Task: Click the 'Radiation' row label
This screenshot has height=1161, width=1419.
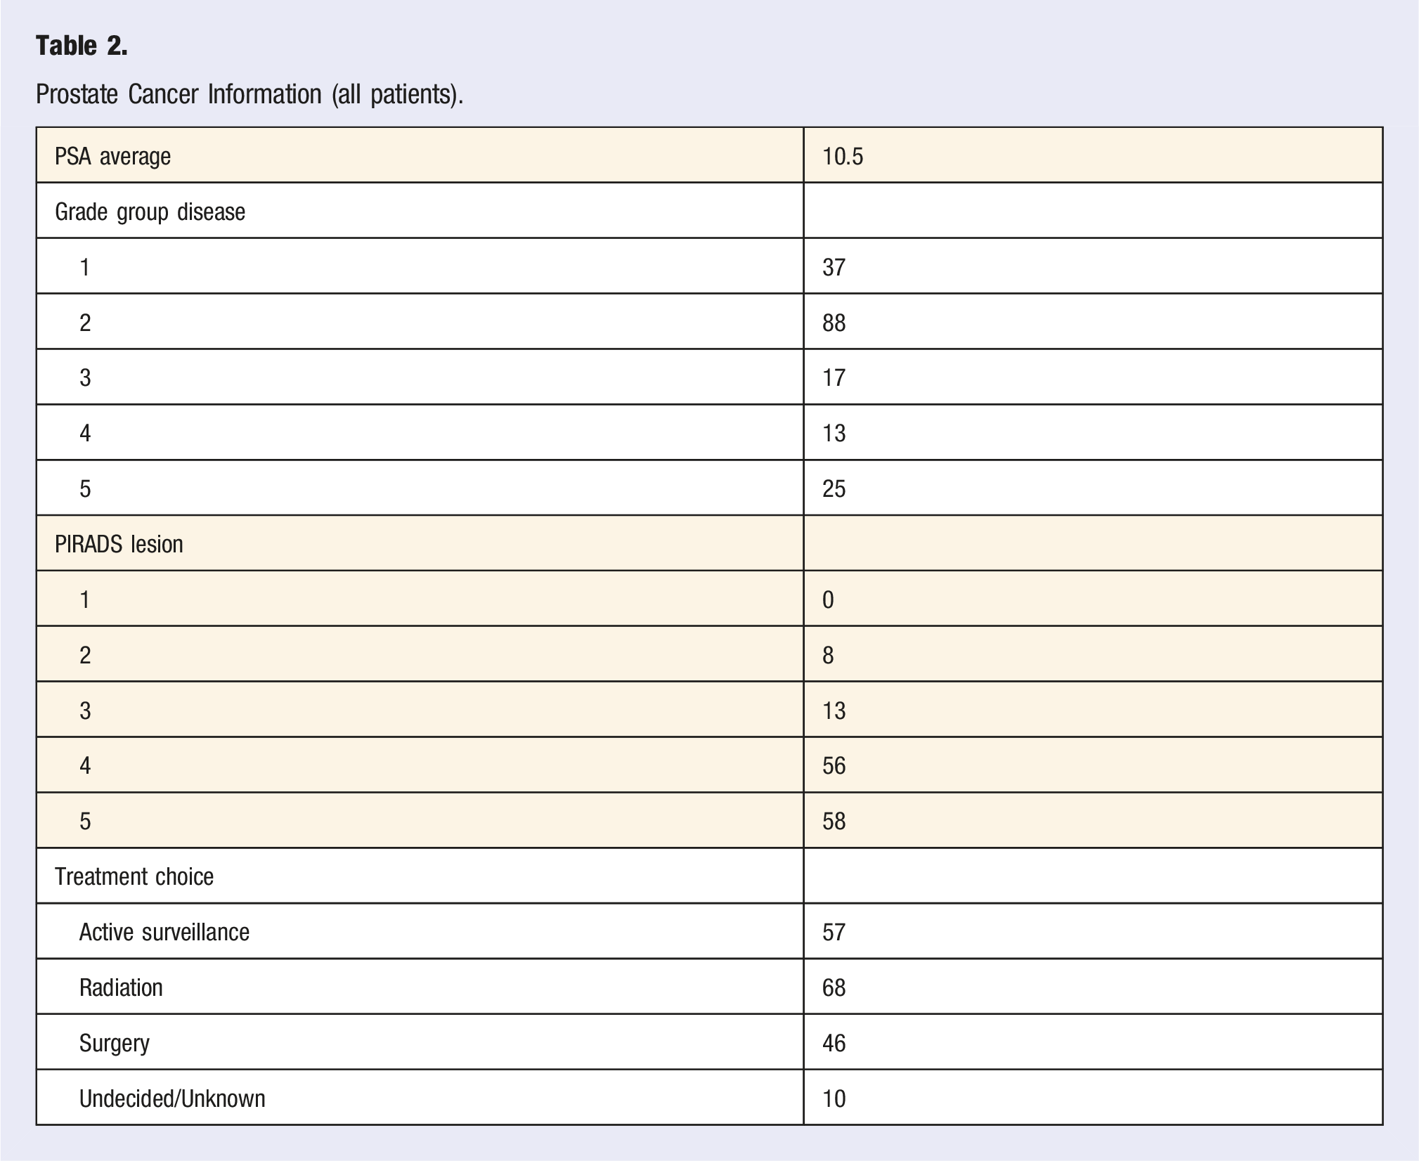Action: tap(121, 987)
